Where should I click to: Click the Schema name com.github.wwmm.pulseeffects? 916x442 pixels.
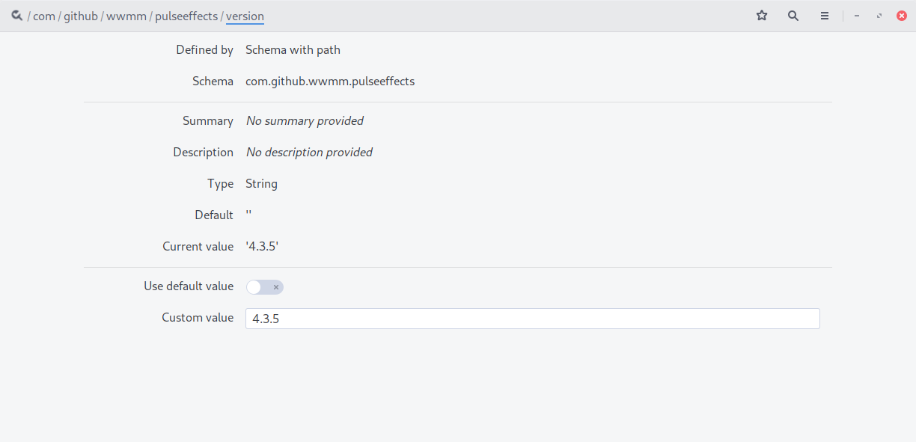[330, 81]
